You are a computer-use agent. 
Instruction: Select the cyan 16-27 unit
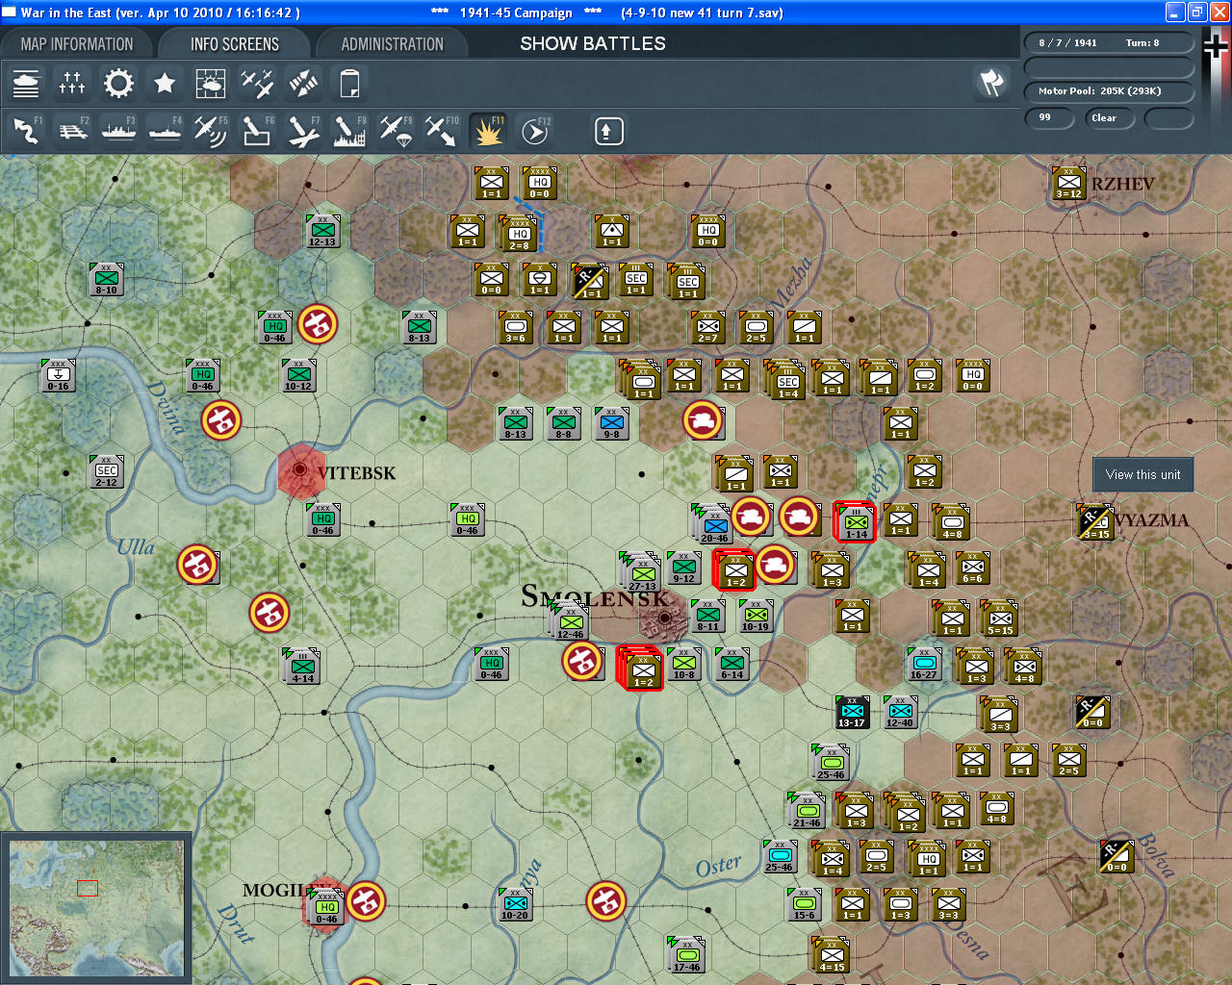coord(924,664)
